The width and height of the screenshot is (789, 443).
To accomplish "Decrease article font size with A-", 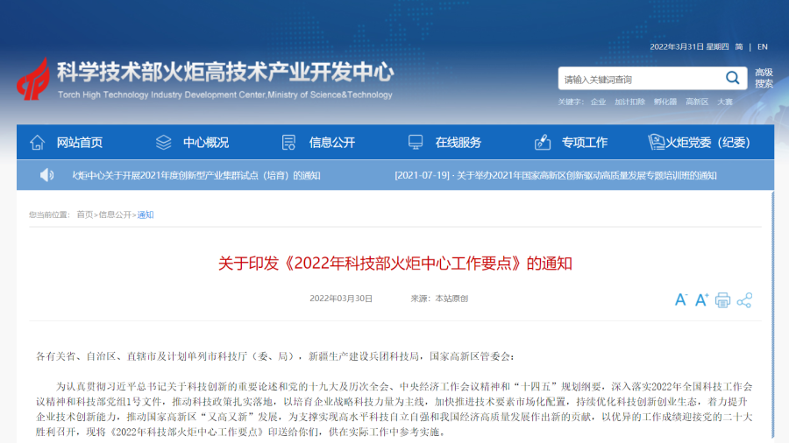I will point(681,300).
